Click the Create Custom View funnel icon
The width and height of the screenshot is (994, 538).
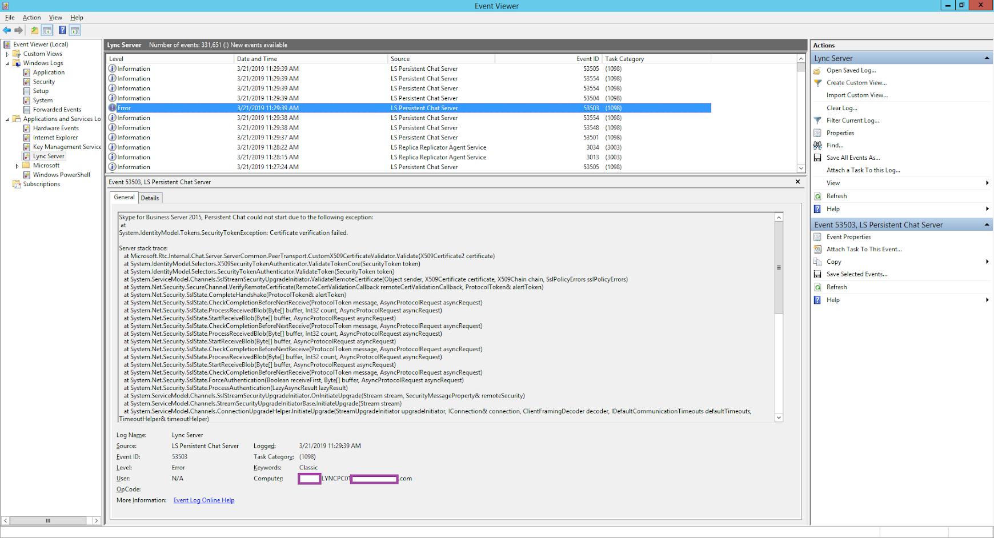point(817,83)
